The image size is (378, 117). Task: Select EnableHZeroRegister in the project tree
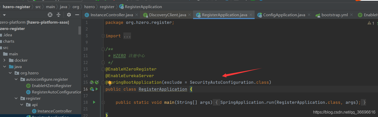pyautogui.click(x=52, y=86)
